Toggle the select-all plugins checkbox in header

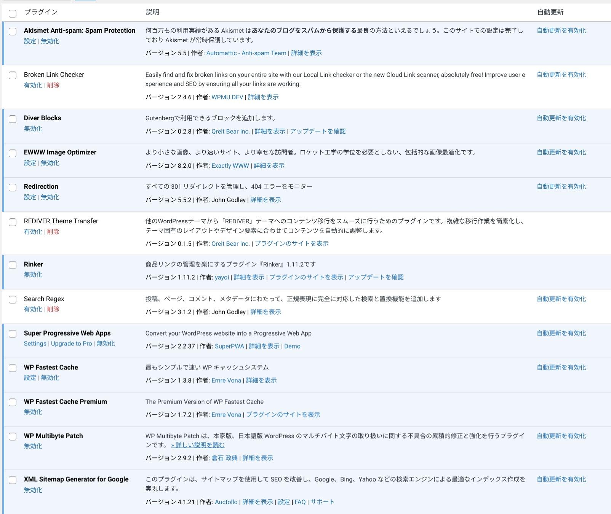(13, 14)
